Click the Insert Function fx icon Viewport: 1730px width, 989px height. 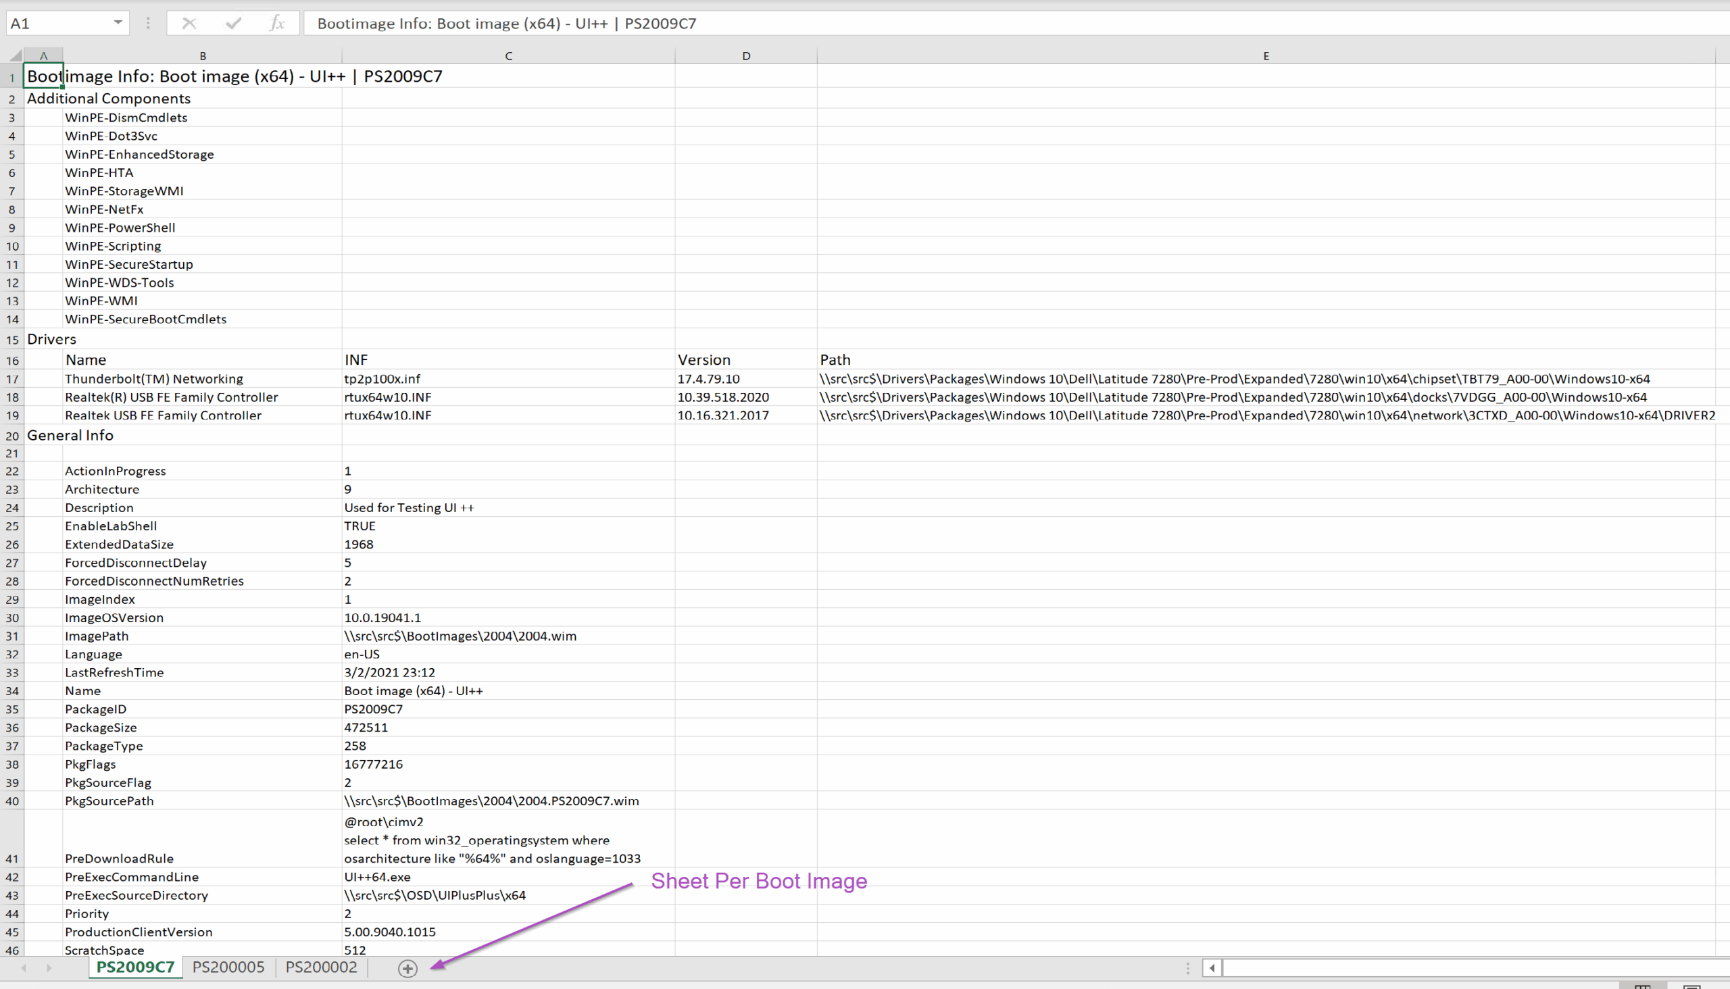point(276,24)
